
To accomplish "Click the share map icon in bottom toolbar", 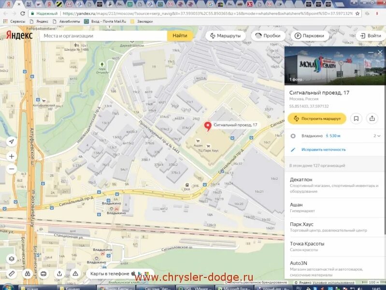I will (59, 274).
